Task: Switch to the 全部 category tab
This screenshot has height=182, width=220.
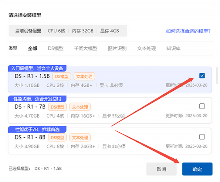Action: tap(32, 48)
